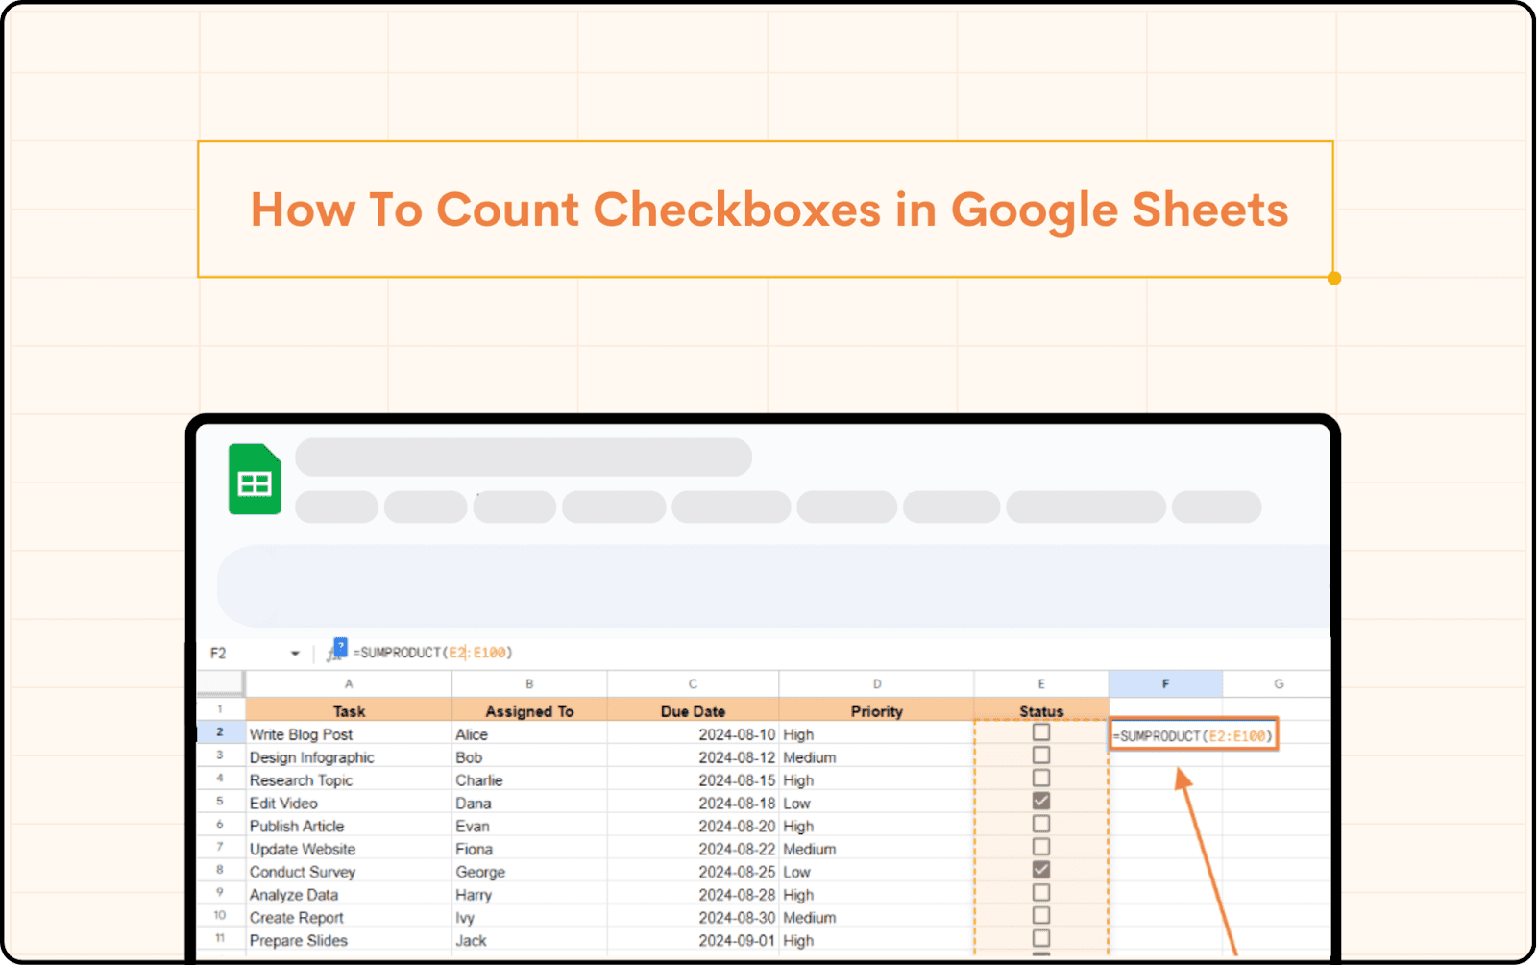This screenshot has width=1537, height=965.
Task: Check the Status box for Update Website
Action: click(1041, 847)
